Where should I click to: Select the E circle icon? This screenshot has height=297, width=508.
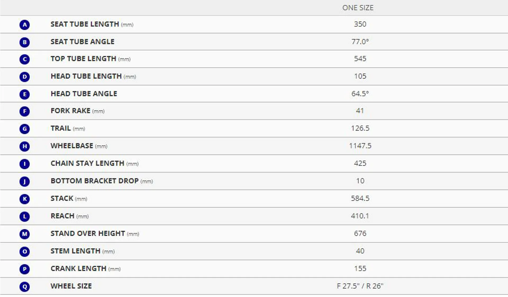(x=25, y=94)
